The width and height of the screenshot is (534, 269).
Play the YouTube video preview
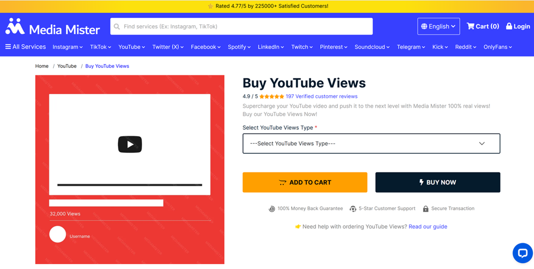[x=130, y=144]
